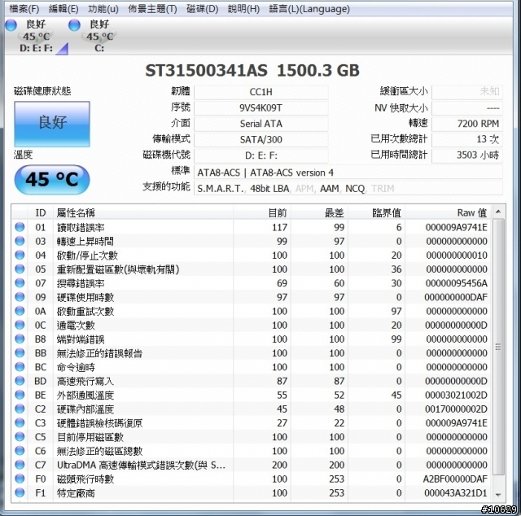Click the 7200 RPM rotation field
The image size is (521, 516).
point(466,124)
